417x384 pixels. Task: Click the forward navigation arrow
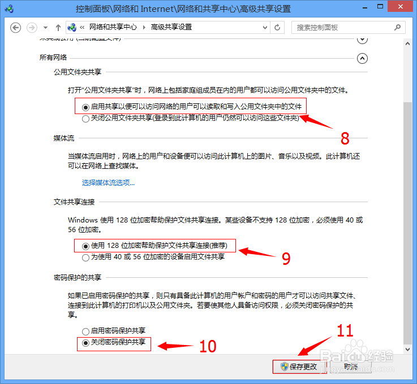coord(32,28)
